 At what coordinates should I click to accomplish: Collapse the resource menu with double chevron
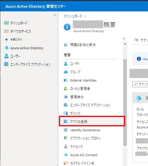(x=124, y=39)
